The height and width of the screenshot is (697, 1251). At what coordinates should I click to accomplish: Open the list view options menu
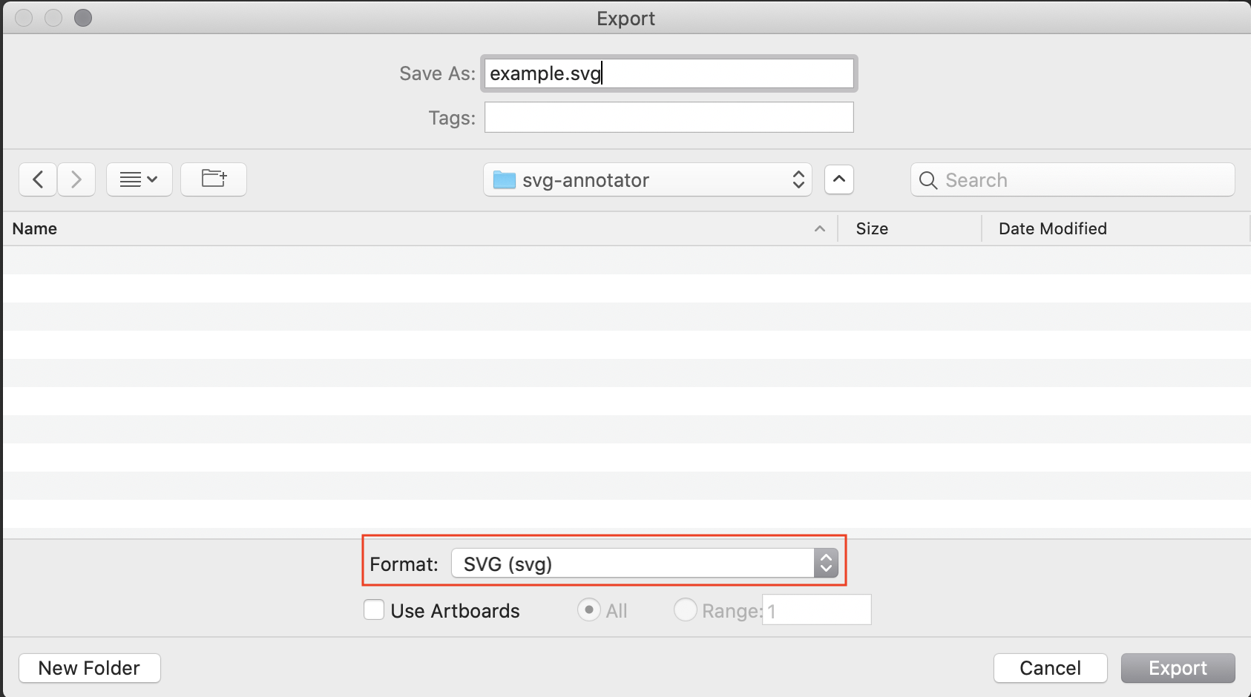pos(139,179)
